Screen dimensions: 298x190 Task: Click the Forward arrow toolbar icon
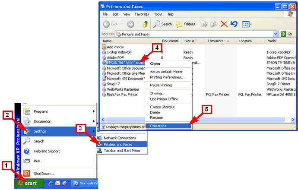click(x=130, y=24)
